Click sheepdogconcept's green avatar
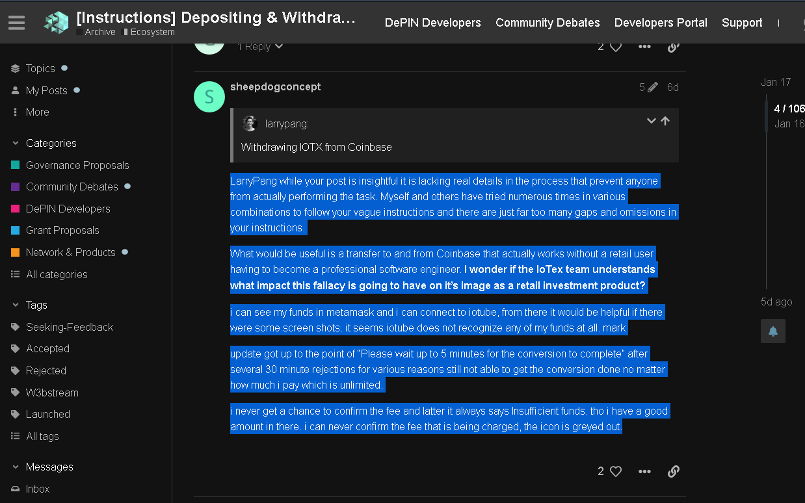This screenshot has height=503, width=805. pos(209,97)
